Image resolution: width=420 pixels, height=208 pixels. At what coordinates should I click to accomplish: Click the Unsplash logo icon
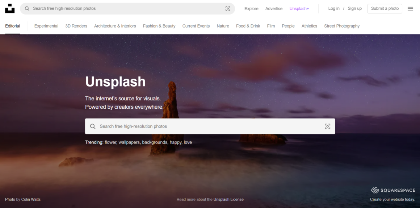point(10,9)
